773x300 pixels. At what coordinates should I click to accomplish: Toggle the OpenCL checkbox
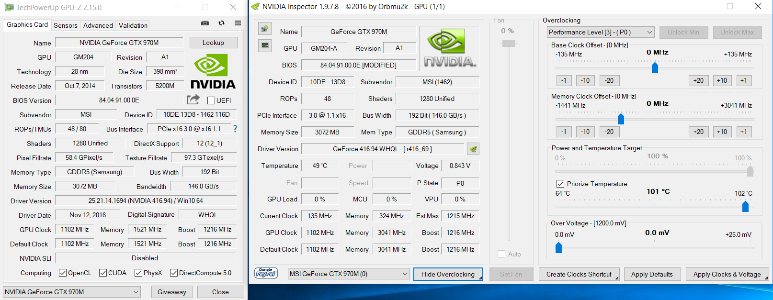(x=62, y=273)
